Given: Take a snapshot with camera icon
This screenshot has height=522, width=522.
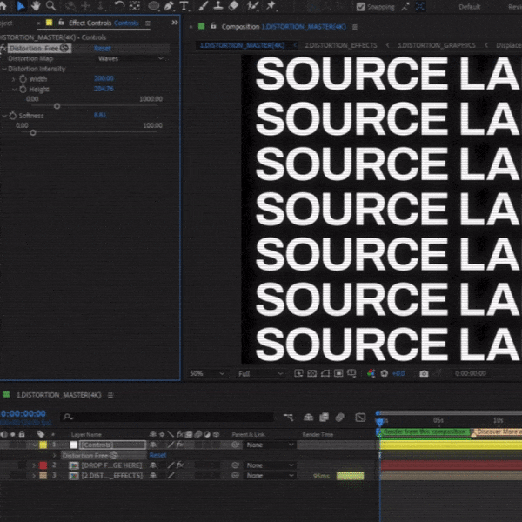Looking at the screenshot, I should click(424, 373).
